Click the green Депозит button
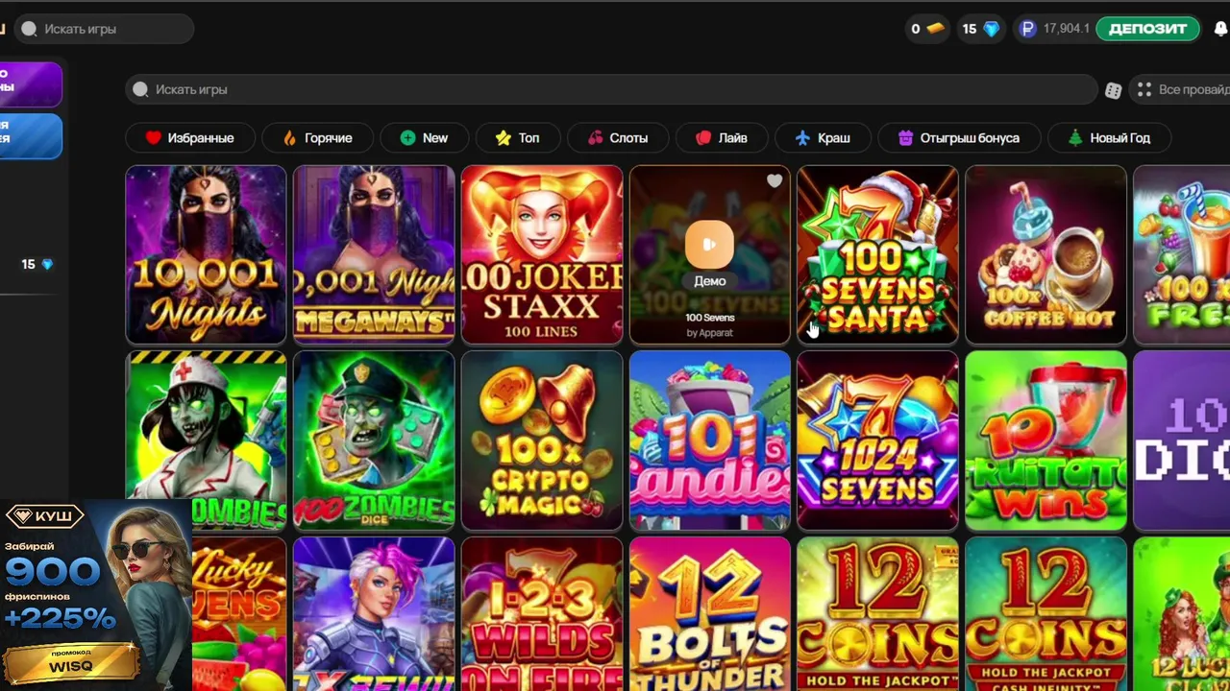This screenshot has width=1230, height=691. coord(1148,29)
